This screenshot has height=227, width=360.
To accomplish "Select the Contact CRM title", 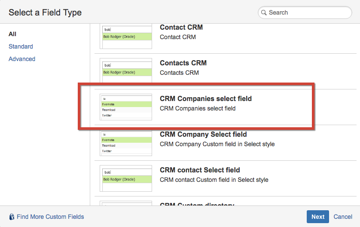I will click(181, 28).
